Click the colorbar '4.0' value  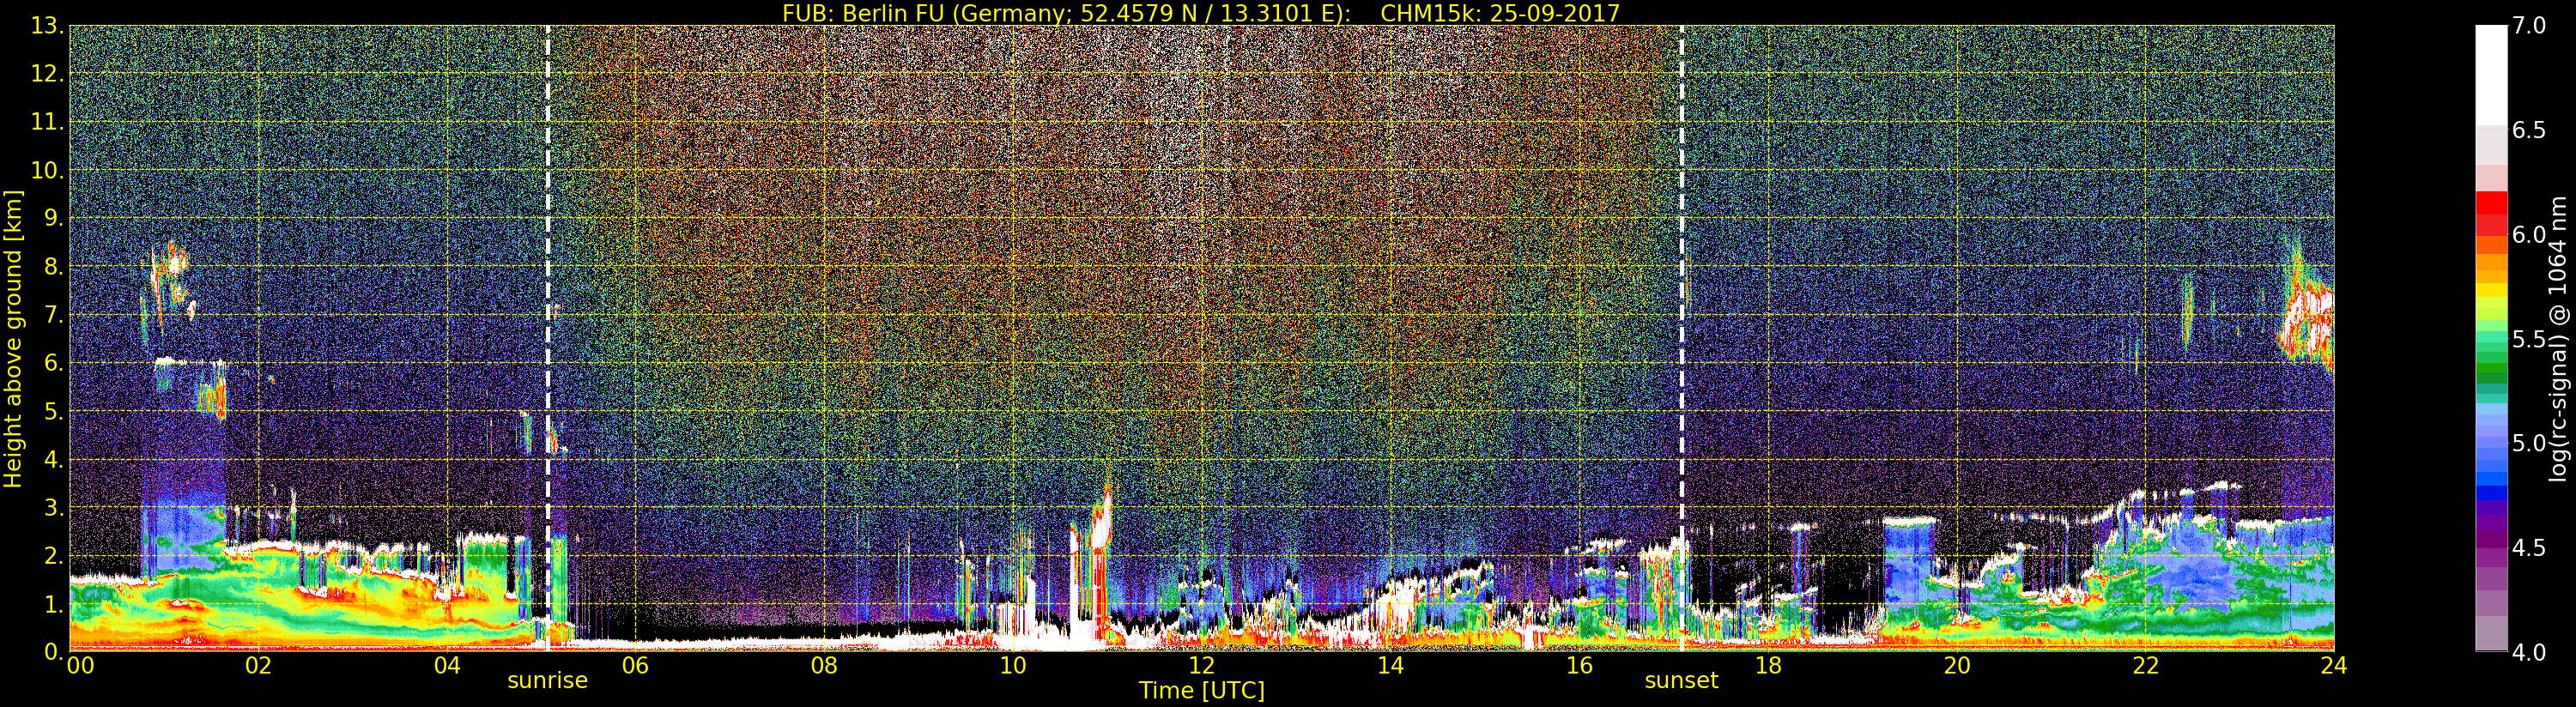(2529, 652)
